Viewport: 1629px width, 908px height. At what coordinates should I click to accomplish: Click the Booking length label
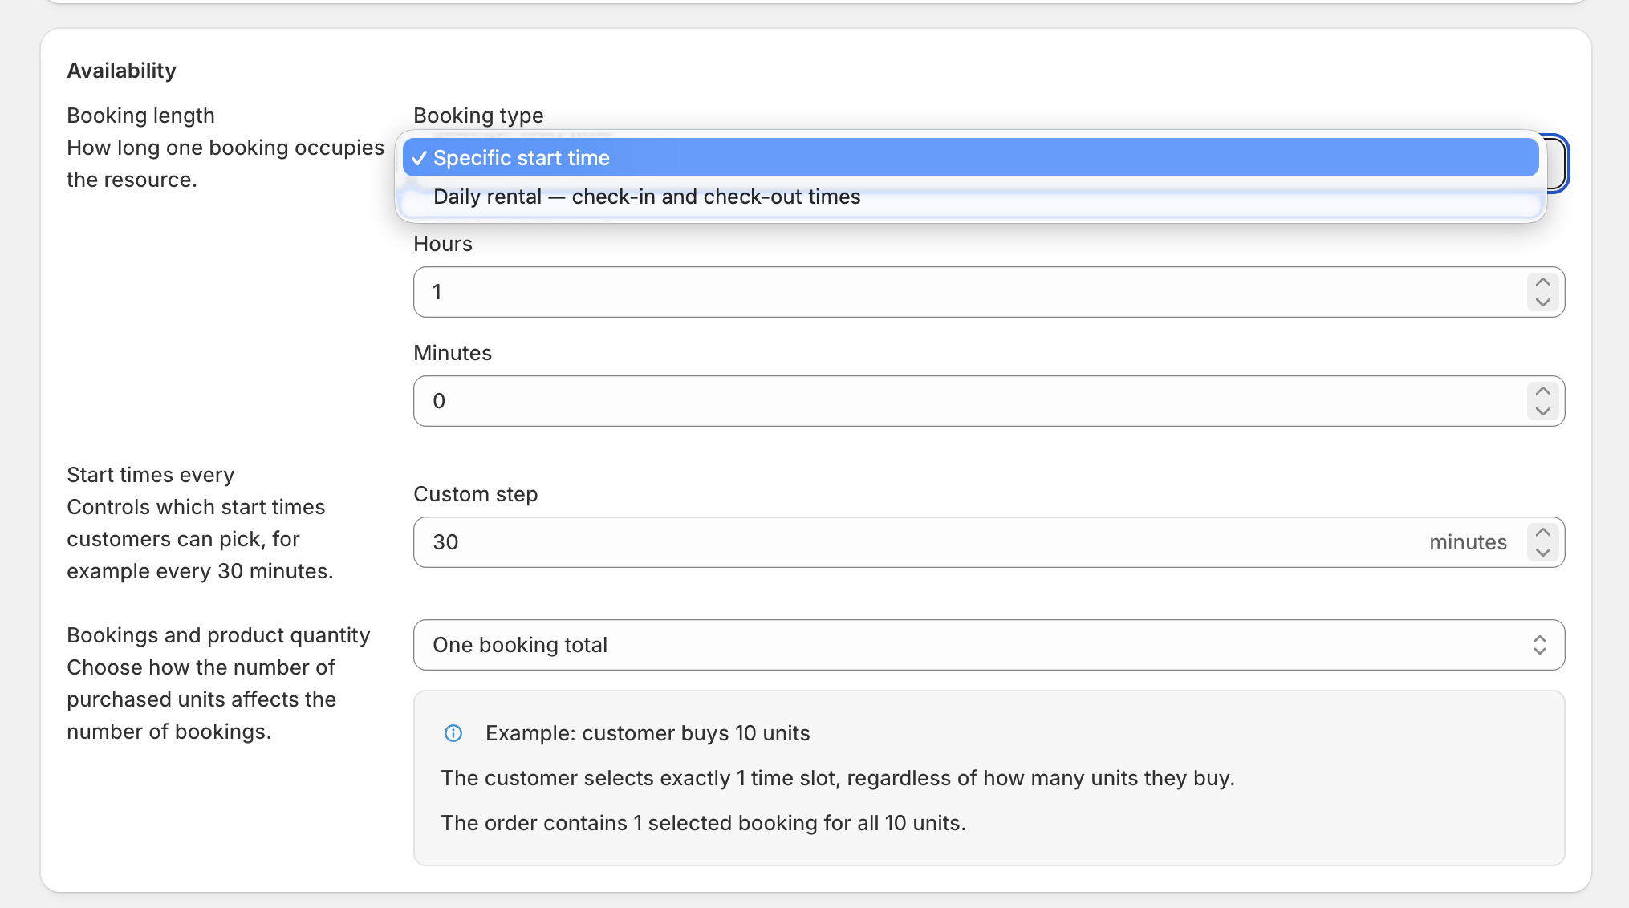click(140, 116)
